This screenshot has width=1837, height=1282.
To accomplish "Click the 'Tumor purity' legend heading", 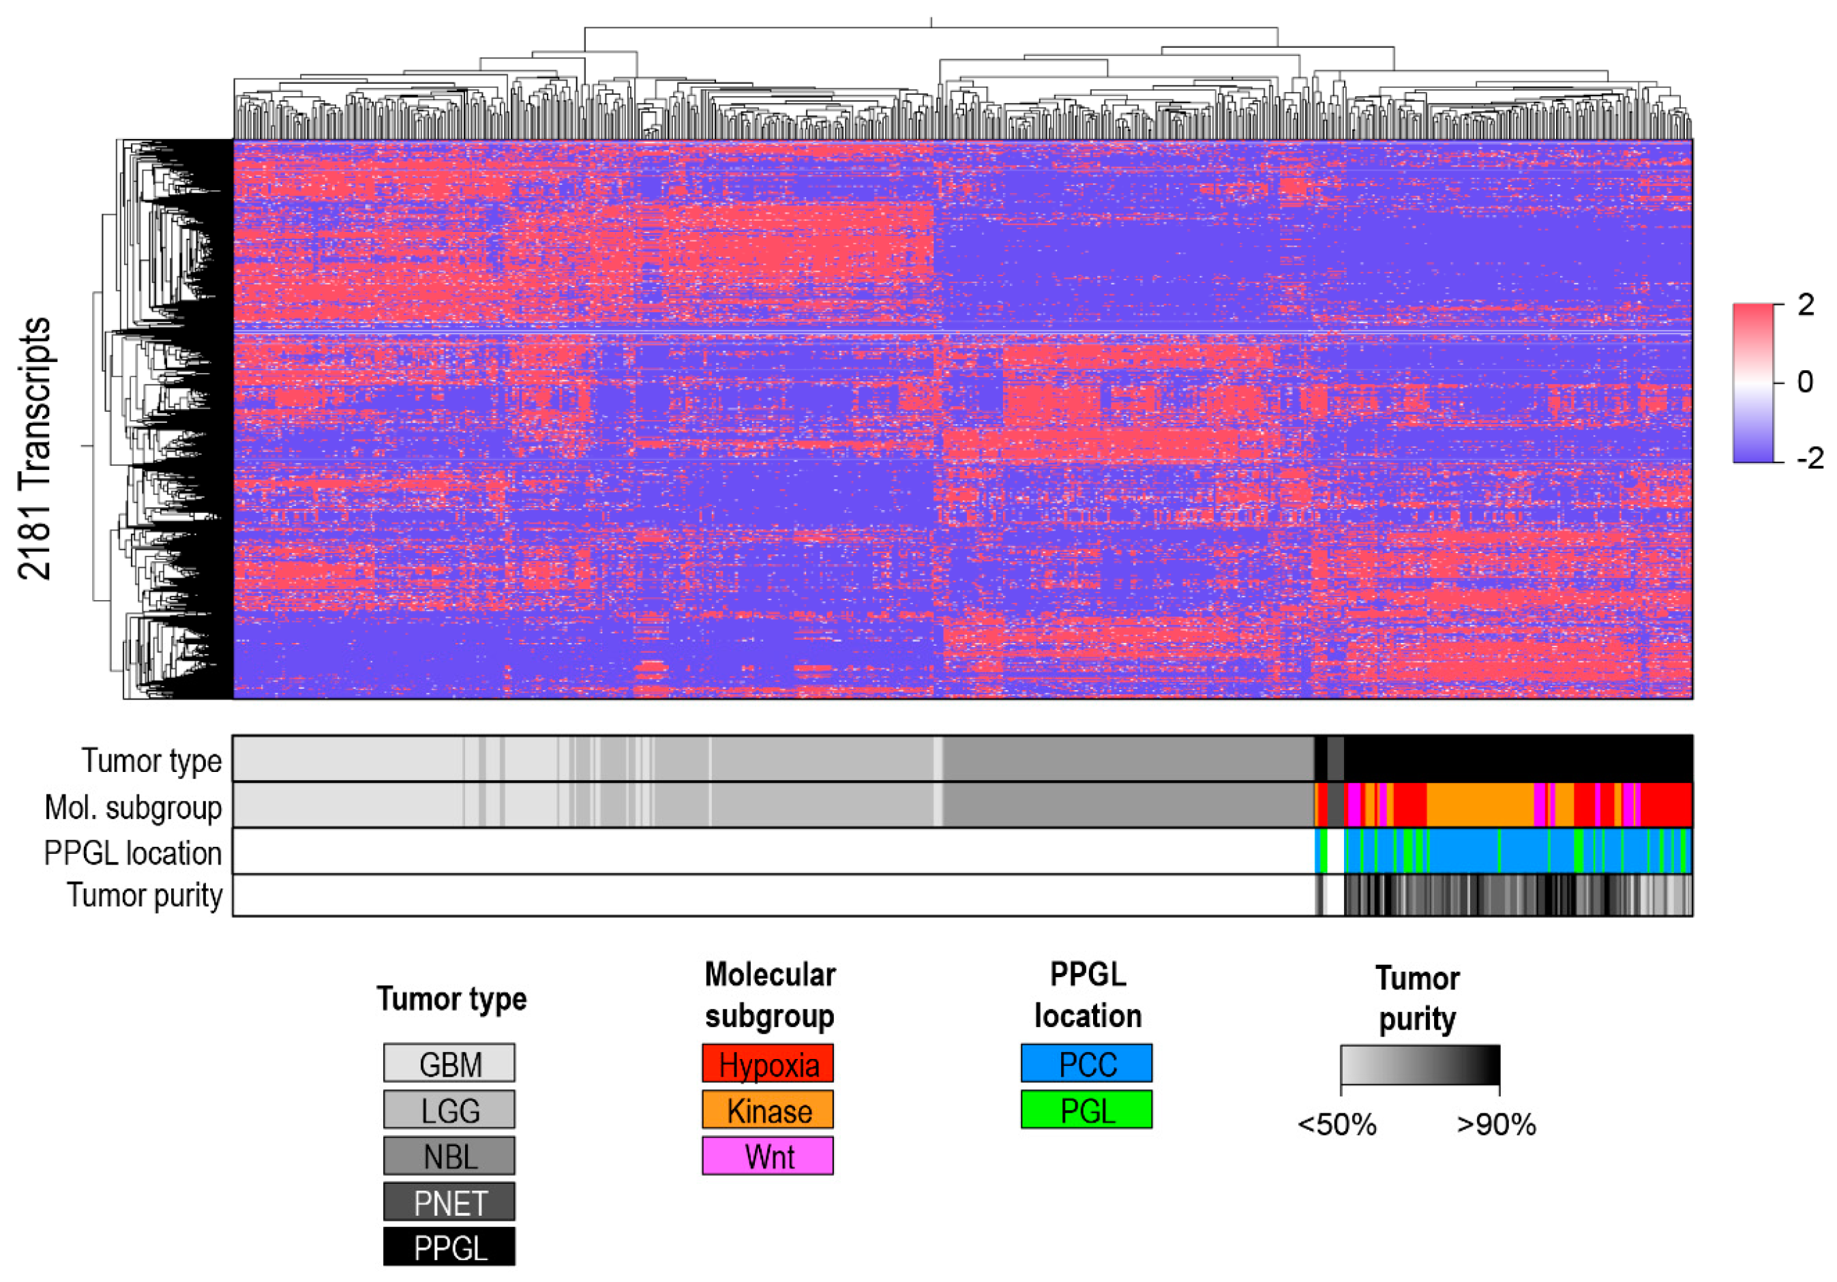I will [x=1418, y=999].
